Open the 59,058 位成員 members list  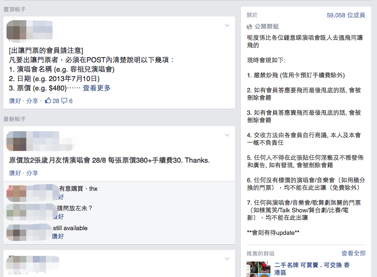tap(346, 15)
